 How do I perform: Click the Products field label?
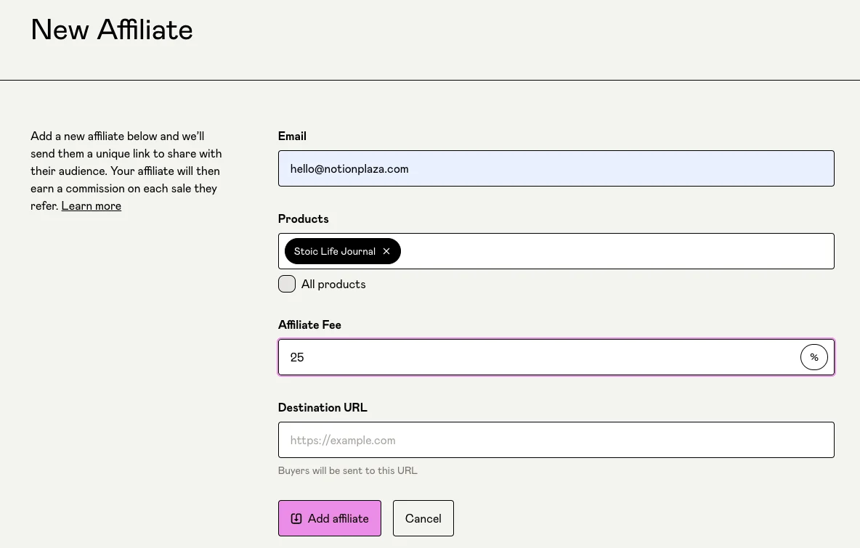303,219
